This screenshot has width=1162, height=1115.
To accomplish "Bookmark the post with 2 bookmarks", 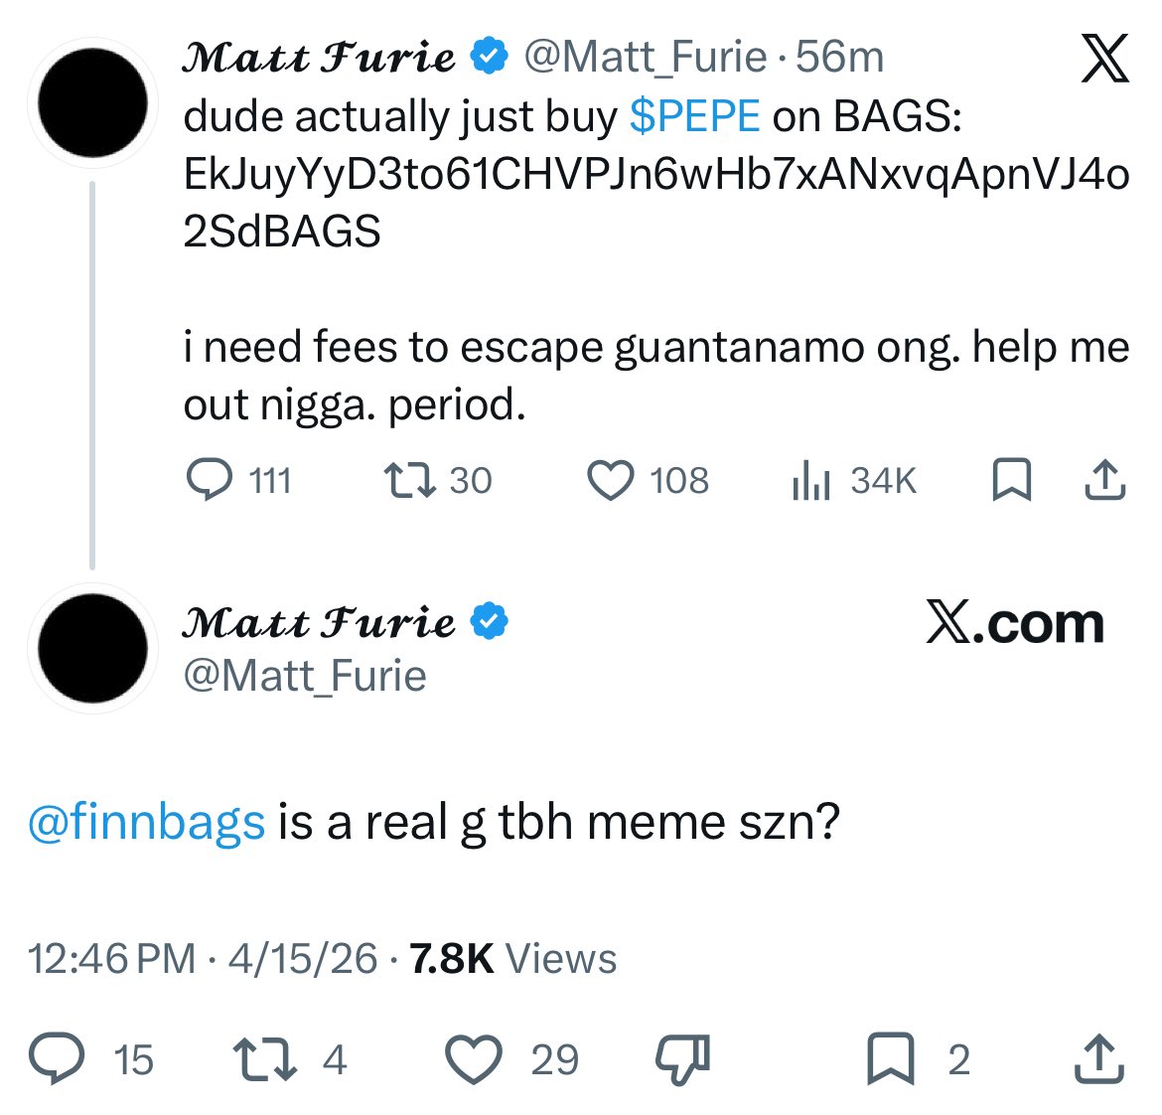I will 891,1059.
